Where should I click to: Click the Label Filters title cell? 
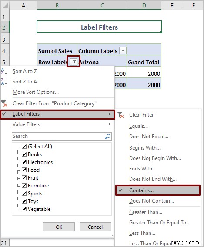click(x=99, y=27)
